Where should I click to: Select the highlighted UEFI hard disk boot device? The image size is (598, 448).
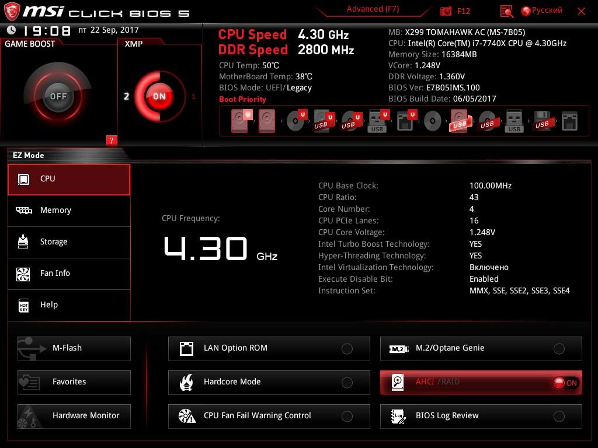pyautogui.click(x=241, y=121)
